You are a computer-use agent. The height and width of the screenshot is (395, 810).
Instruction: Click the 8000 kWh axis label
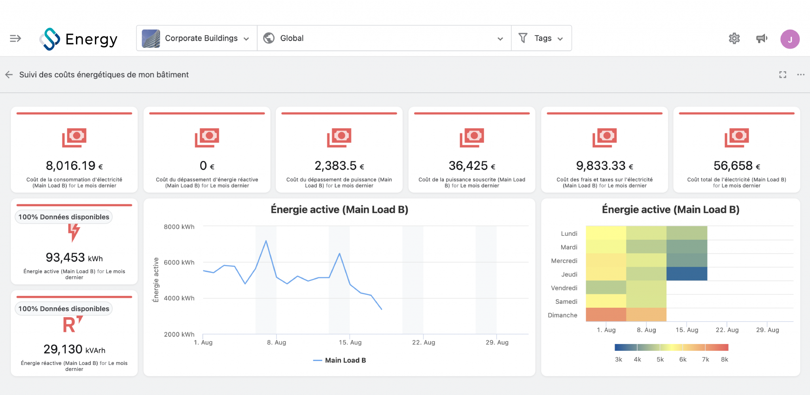coord(179,227)
